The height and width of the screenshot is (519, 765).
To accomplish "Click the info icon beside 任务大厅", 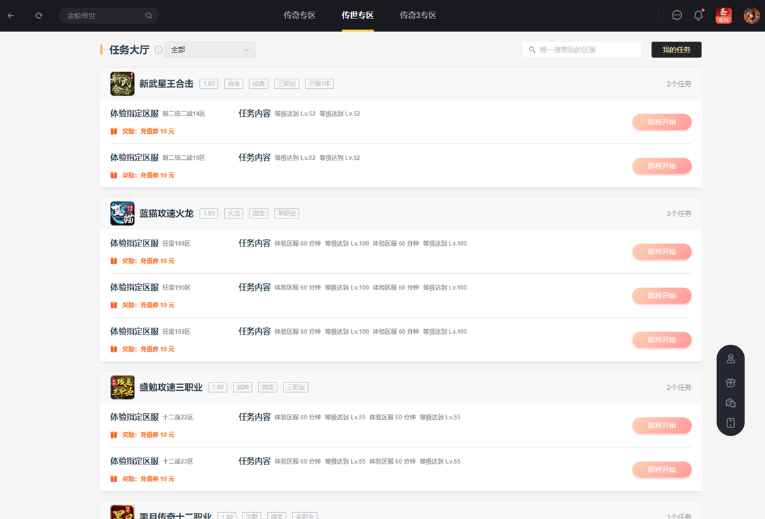I will click(x=158, y=50).
